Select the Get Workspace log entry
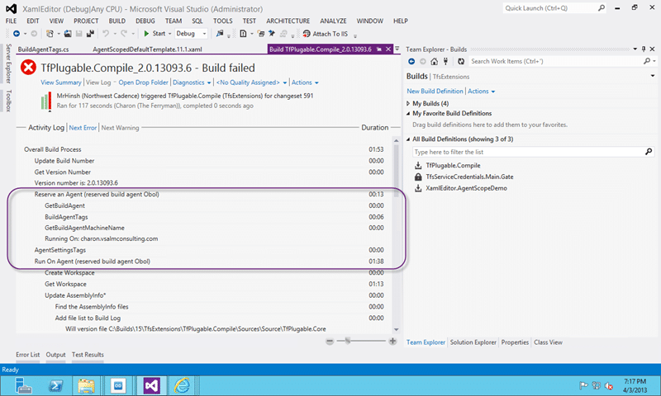Image resolution: width=661 pixels, height=396 pixels. point(65,284)
